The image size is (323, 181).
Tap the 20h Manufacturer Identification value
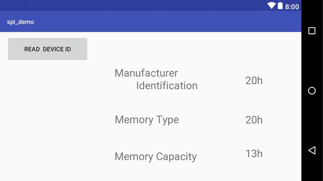254,80
